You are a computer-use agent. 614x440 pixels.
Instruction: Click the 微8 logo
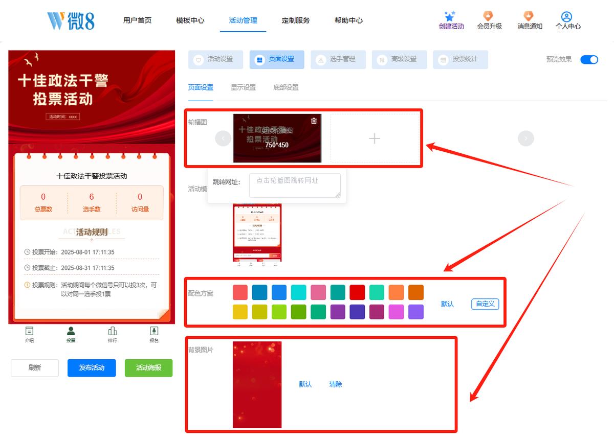(71, 20)
